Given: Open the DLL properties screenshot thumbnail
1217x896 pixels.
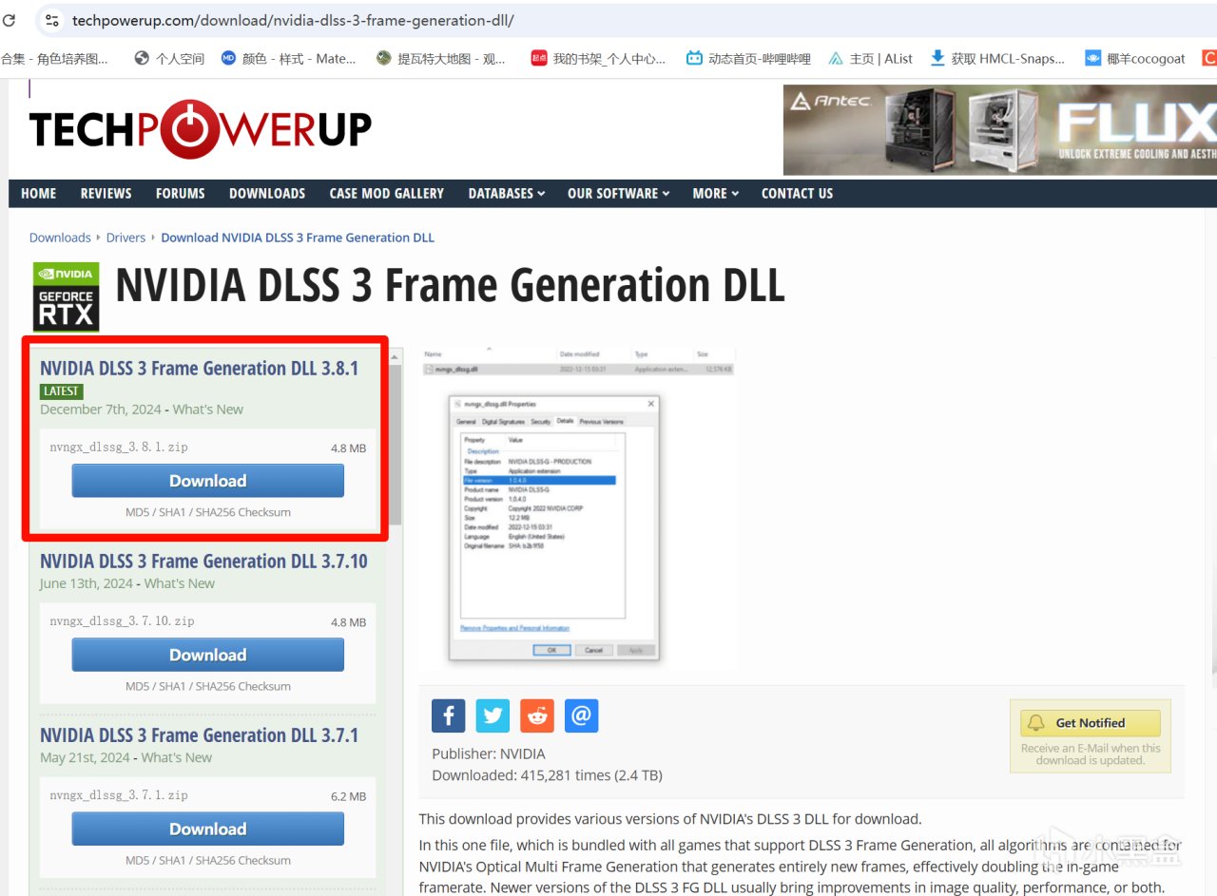Looking at the screenshot, I should (578, 510).
